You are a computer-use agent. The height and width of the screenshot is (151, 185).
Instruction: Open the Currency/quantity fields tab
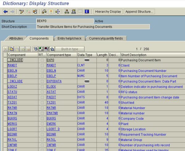coord(106,38)
